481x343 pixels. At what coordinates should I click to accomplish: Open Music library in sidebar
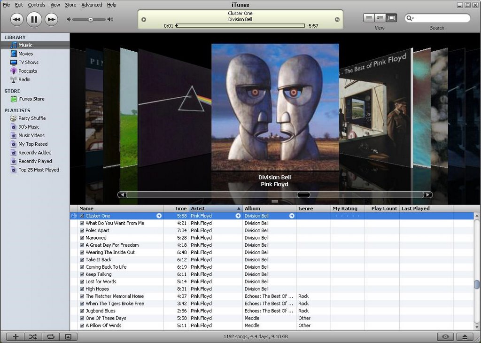coord(35,45)
